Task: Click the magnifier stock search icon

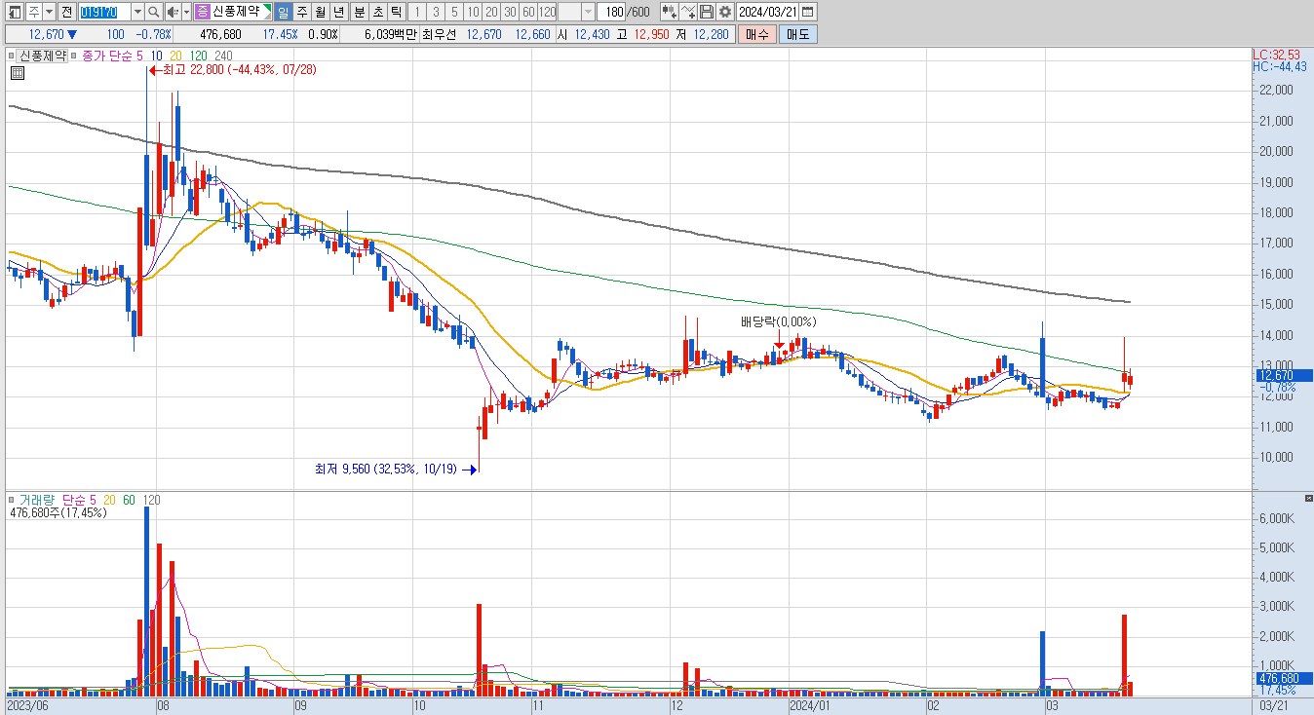Action: 154,12
